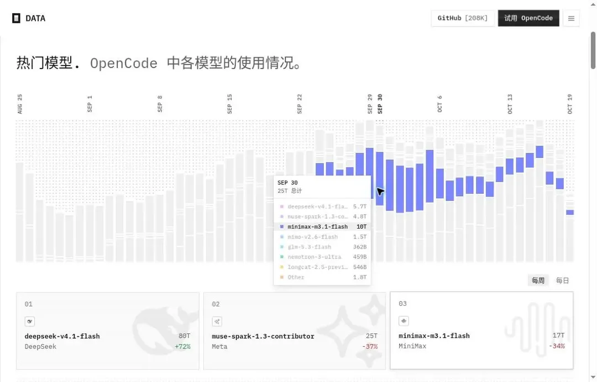Click the +72% change on the DeepSeek card
Screen dimensions: 597x382
pos(183,347)
